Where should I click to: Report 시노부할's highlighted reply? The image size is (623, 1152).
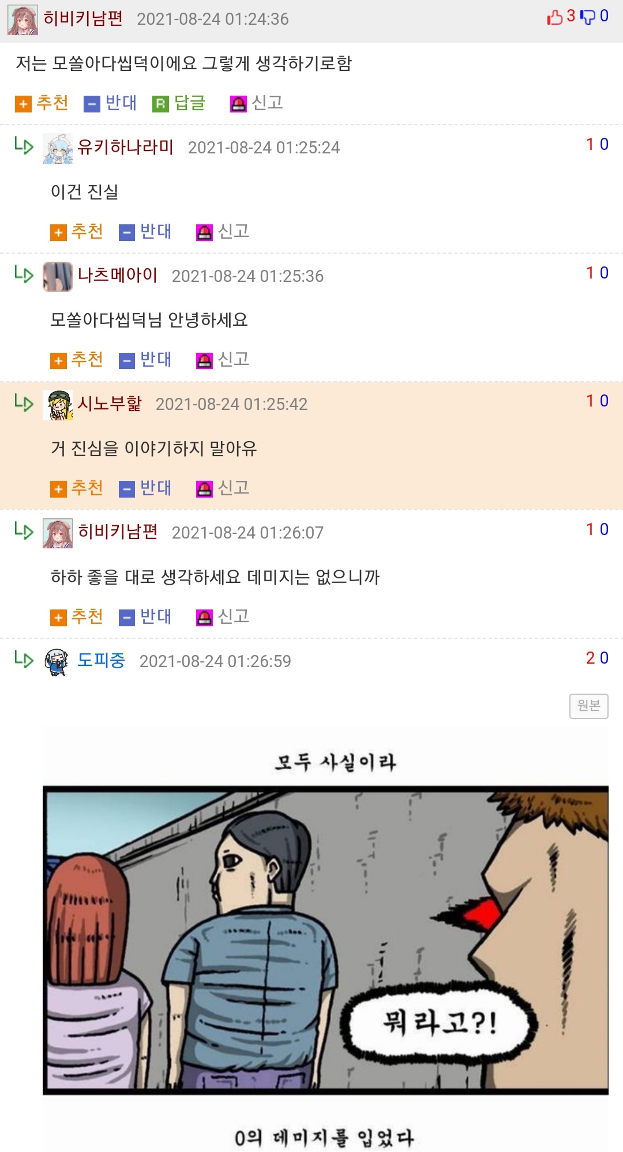point(223,488)
